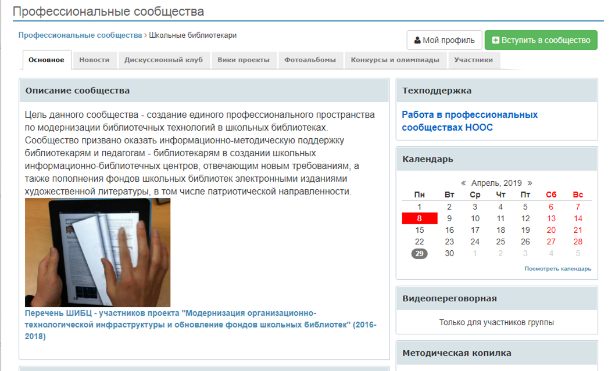Select highlighted date 8 in calendar
Image resolution: width=615 pixels, height=371 pixels.
point(420,218)
